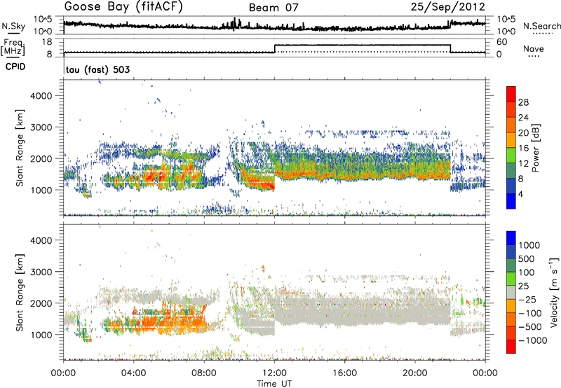This screenshot has width=561, height=388.
Task: Click the "20" label on the power colorbar
Action: point(523,133)
